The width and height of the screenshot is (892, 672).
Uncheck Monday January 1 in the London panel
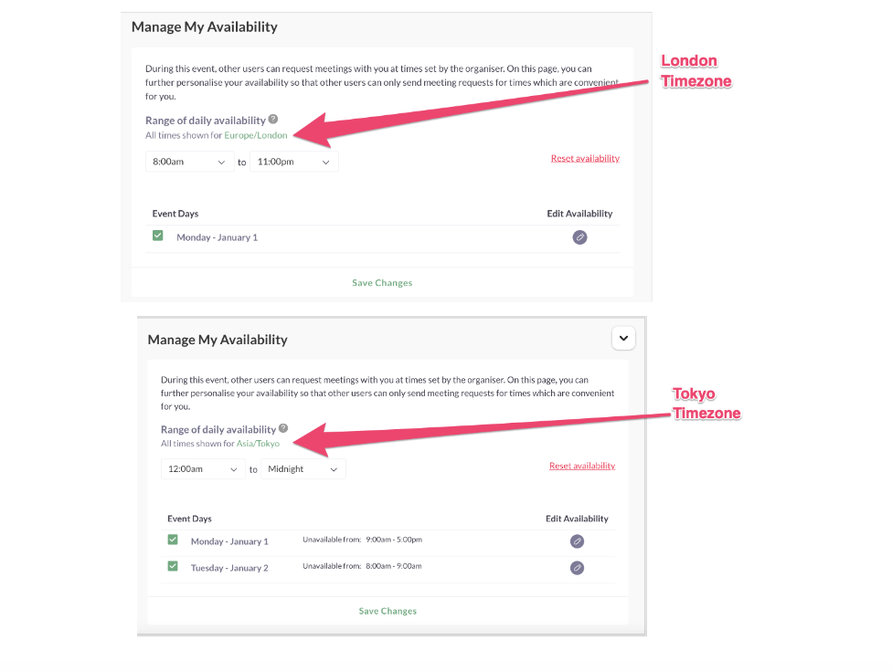tap(157, 235)
